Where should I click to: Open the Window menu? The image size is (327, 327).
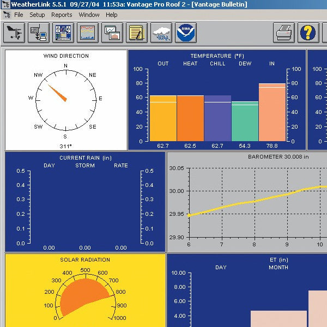(89, 15)
